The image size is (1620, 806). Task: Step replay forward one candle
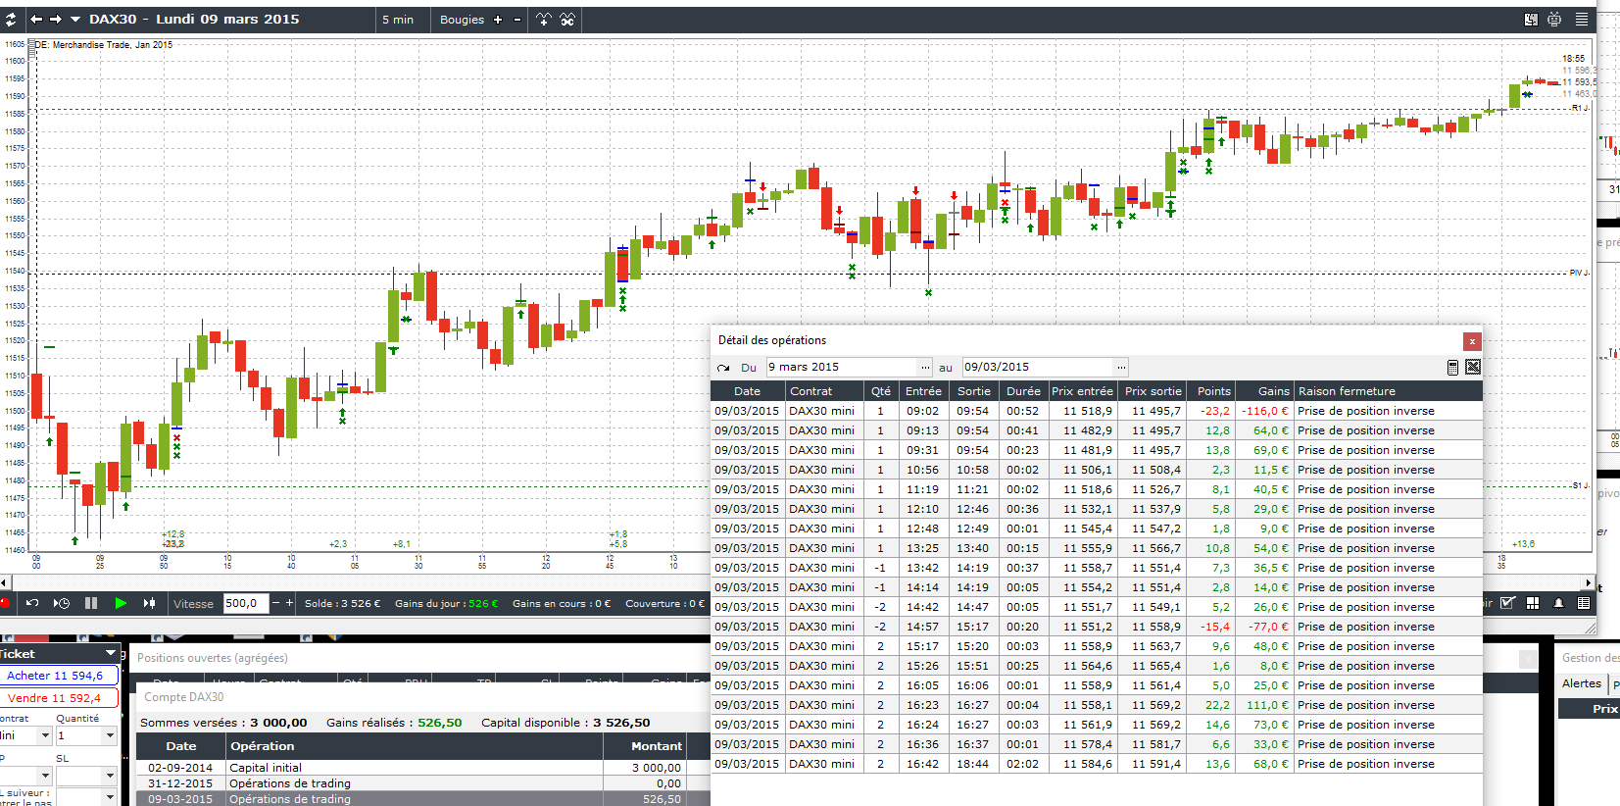[x=149, y=603]
